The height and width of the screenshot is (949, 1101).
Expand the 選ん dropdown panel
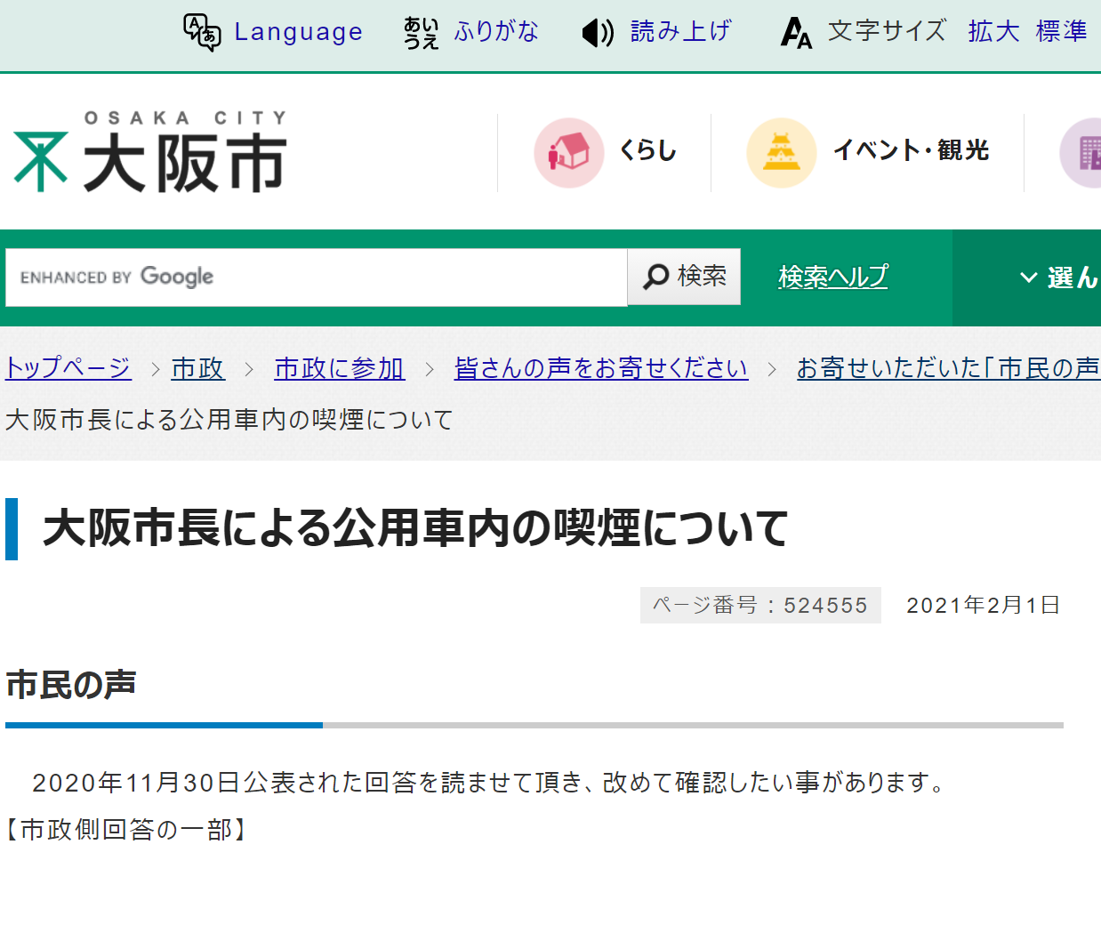(x=1058, y=277)
